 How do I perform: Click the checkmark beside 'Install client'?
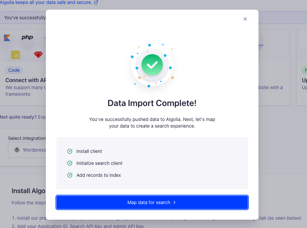pos(70,151)
